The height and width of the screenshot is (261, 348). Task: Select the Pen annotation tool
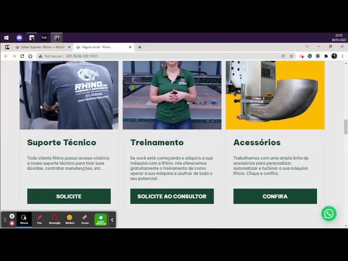coord(39,220)
